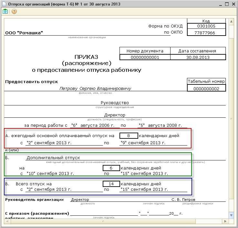
Task: Close the T-6 form window
Action: pyautogui.click(x=233, y=4)
